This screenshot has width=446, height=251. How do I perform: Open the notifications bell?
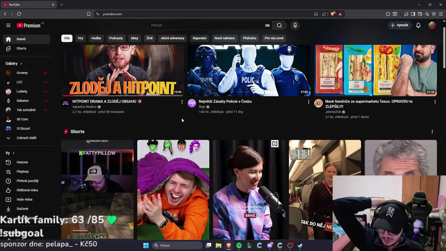click(x=418, y=25)
